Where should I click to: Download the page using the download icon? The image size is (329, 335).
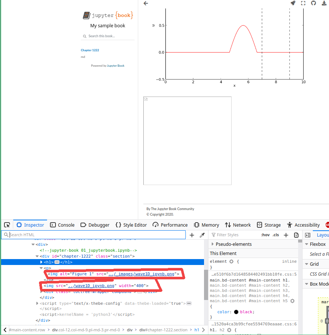[x=323, y=3]
